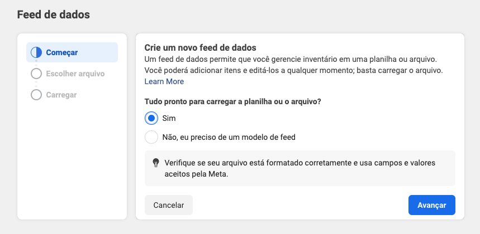Click the Escolher arquivo step circle icon
Screen dimensions: 480x234
pyautogui.click(x=36, y=74)
